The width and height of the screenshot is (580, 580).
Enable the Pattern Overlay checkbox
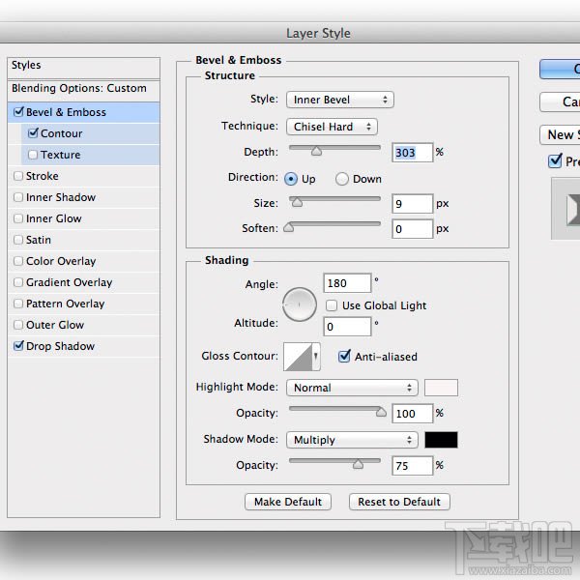pos(18,304)
